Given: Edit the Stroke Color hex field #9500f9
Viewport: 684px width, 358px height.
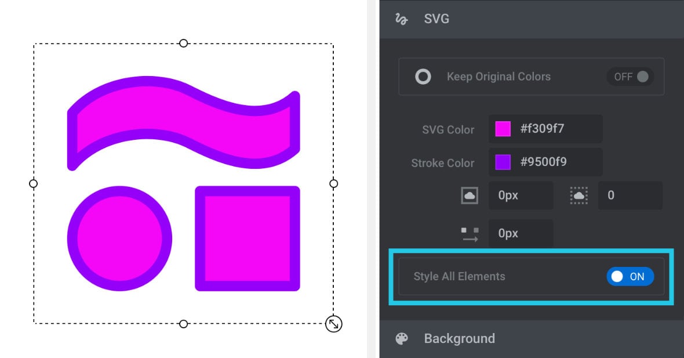Looking at the screenshot, I should click(x=545, y=162).
